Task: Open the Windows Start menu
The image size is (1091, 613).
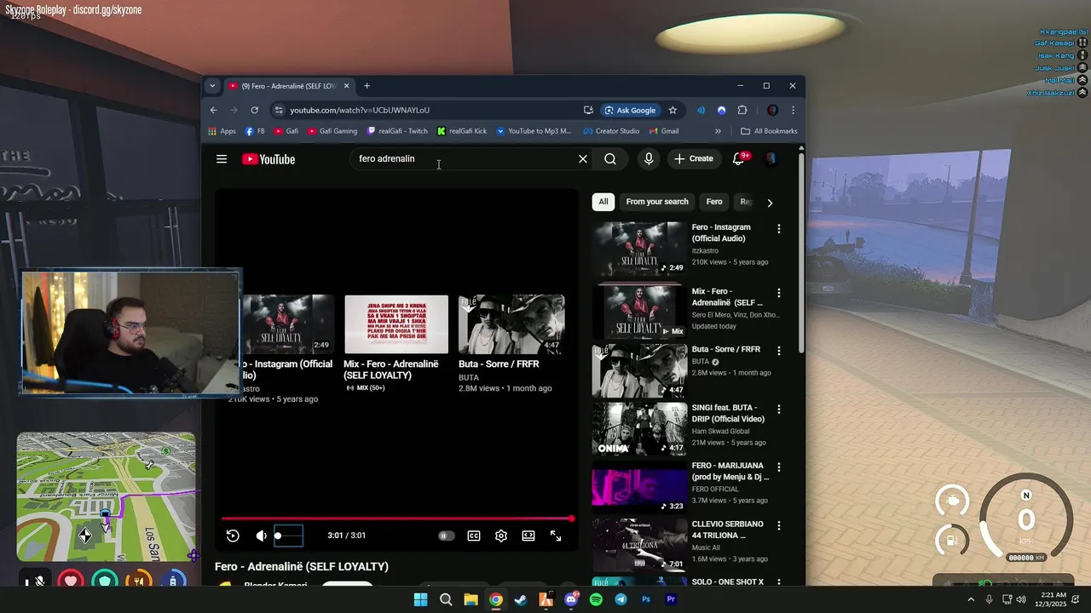Action: (420, 599)
